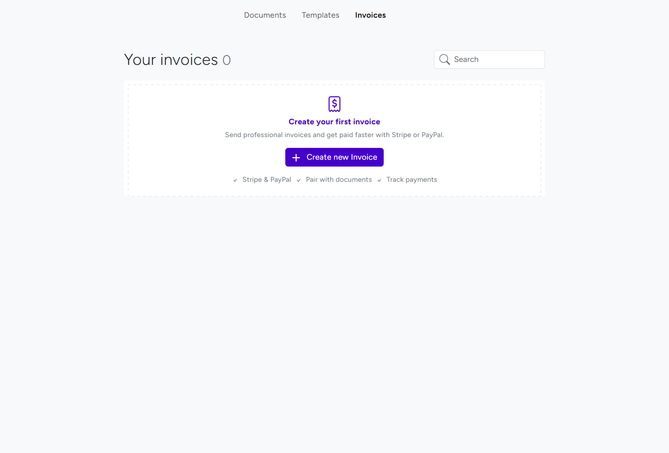The image size is (669, 453).
Task: Click the magnifying glass search icon
Action: (x=445, y=59)
